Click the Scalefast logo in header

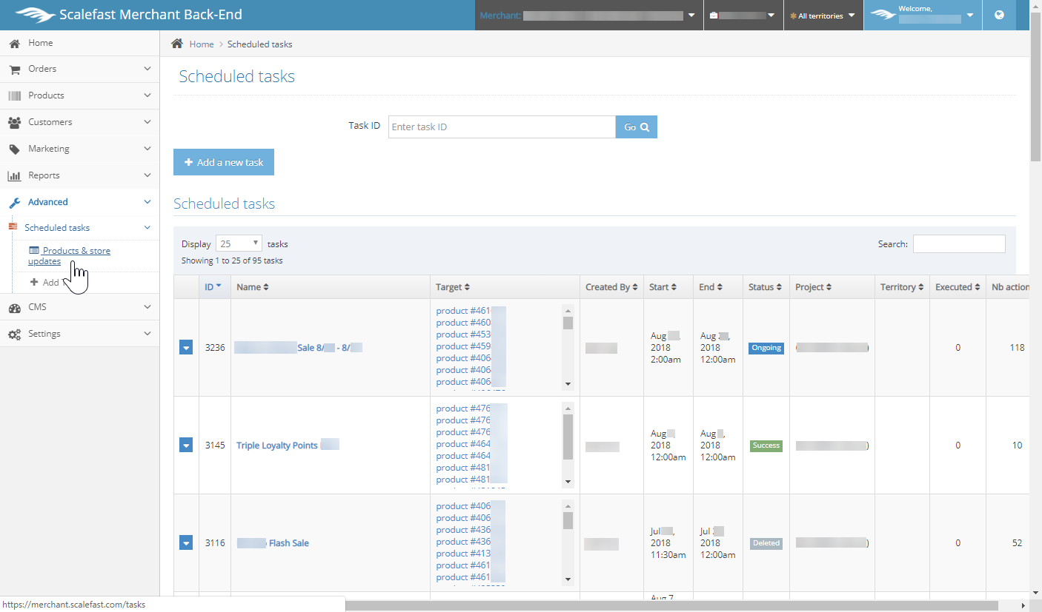pyautogui.click(x=35, y=15)
